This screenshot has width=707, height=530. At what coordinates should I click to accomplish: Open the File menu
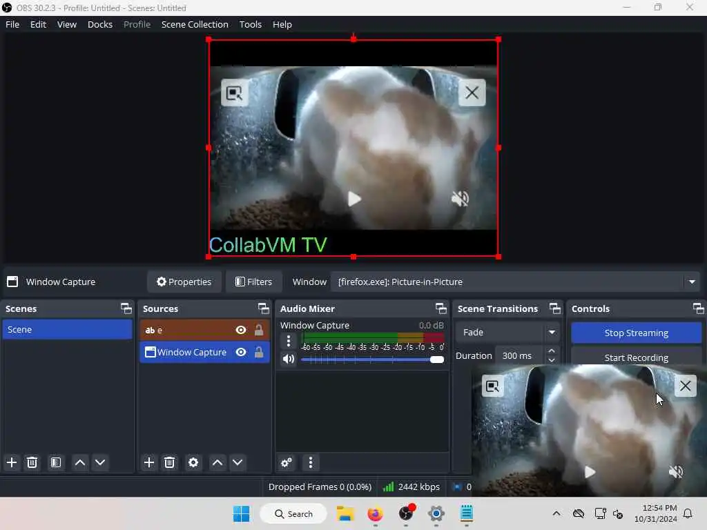point(12,24)
